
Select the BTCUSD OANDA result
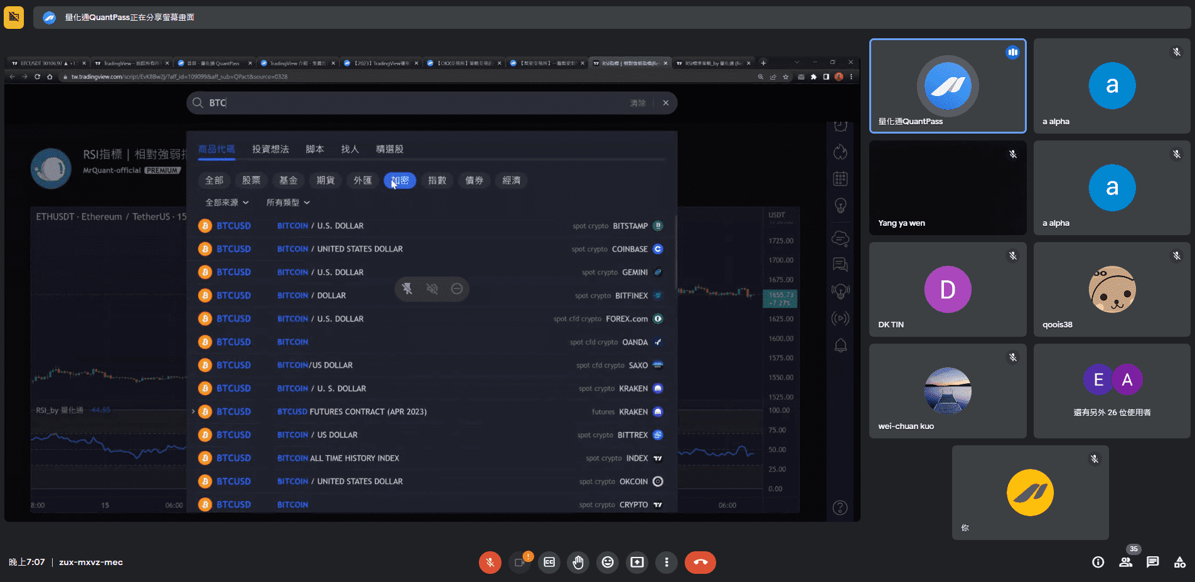tap(431, 342)
